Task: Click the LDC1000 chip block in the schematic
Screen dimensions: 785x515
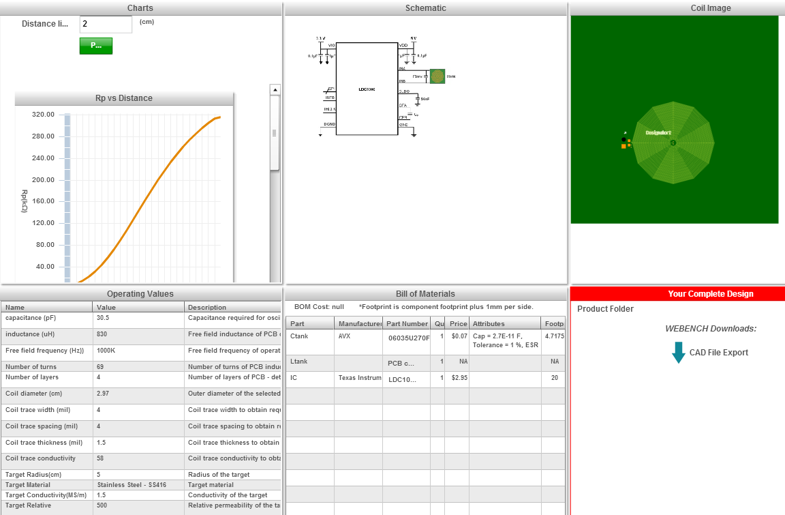Action: point(367,89)
